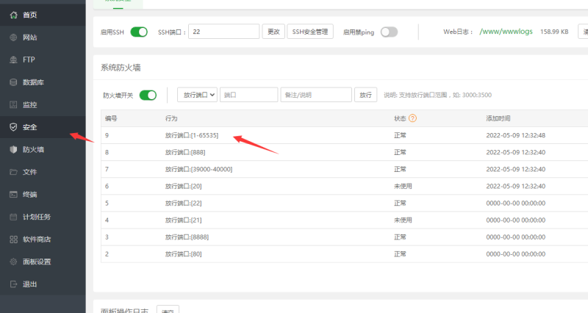
Task: Expand the 放行端口 dropdown
Action: click(197, 95)
